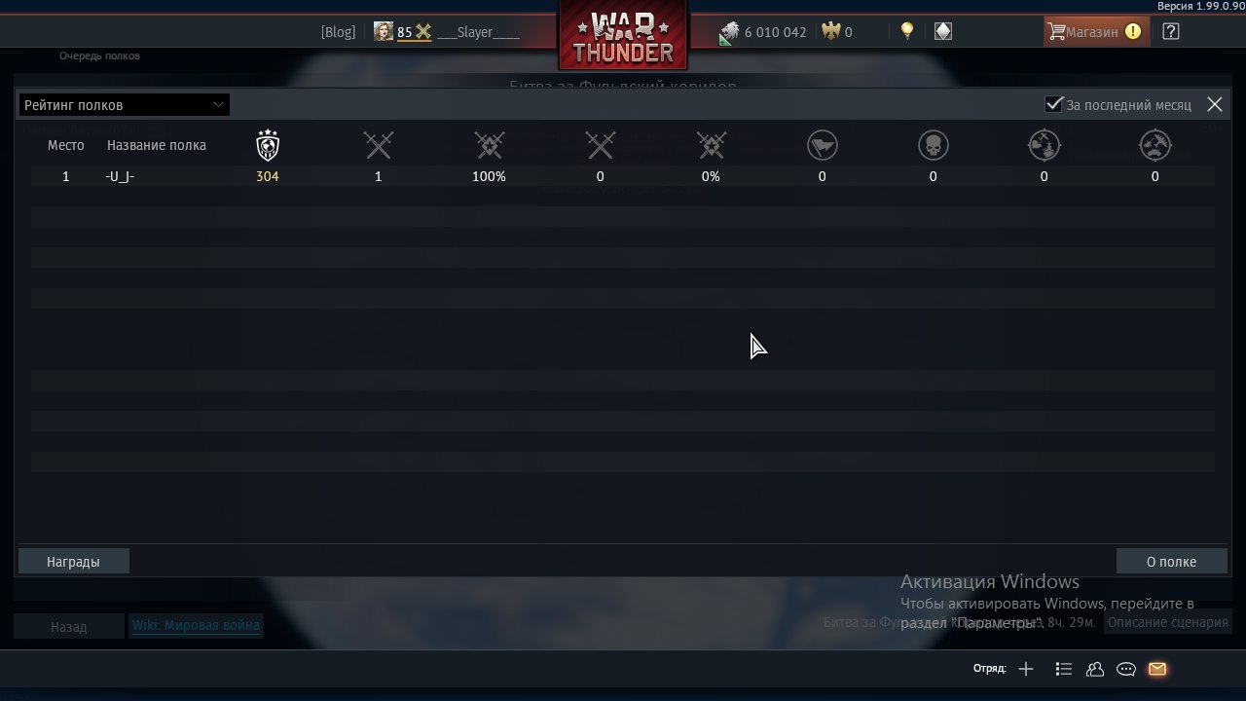Click the squad list icon
The height and width of the screenshot is (701, 1246).
point(1064,669)
